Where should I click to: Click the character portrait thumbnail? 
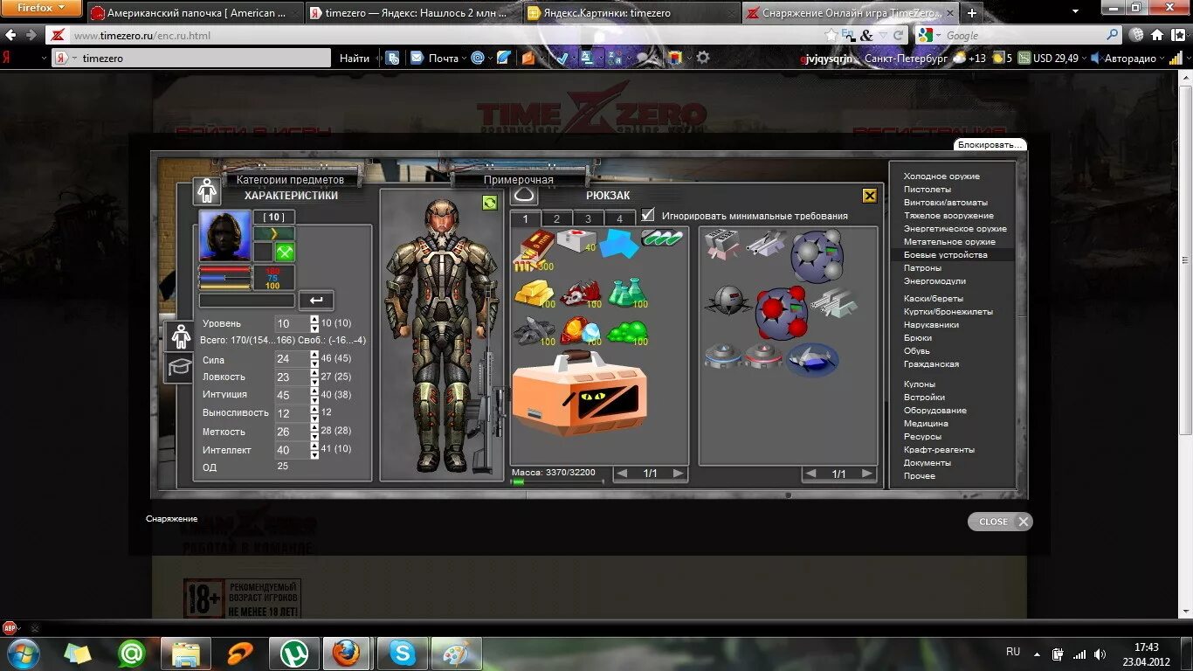click(x=224, y=236)
